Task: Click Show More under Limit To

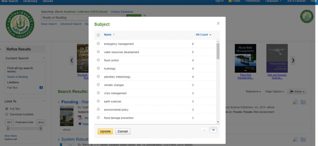Action: click(11, 136)
